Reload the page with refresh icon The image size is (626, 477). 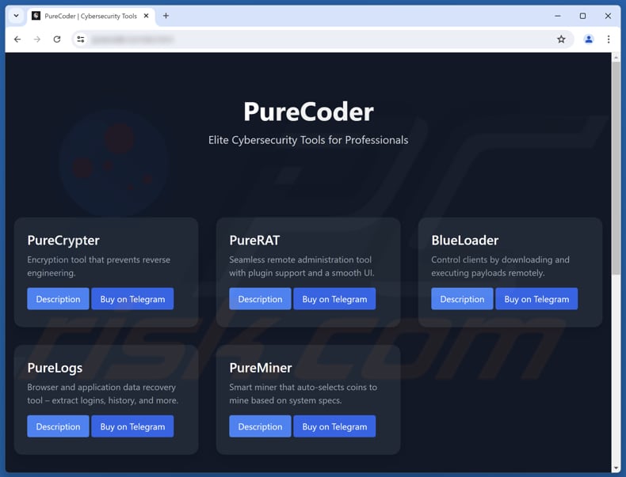click(x=57, y=40)
